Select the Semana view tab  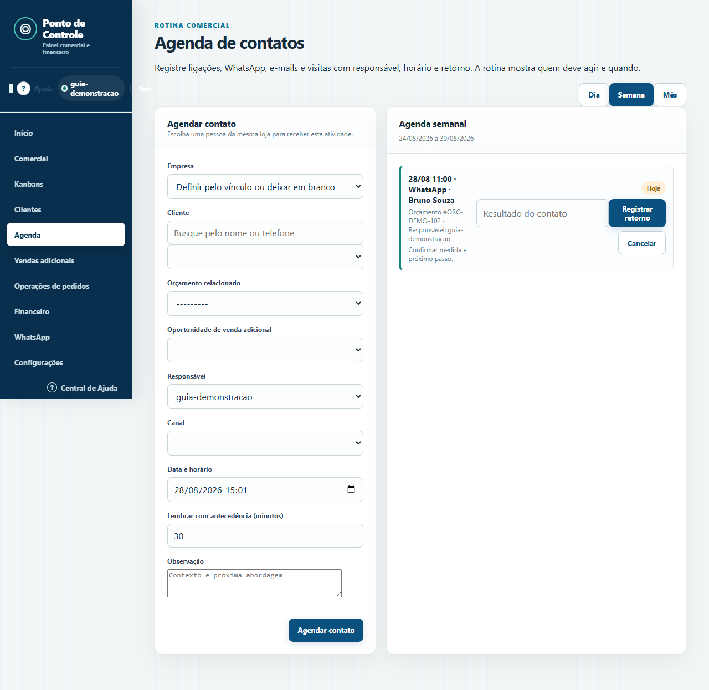pyautogui.click(x=631, y=95)
